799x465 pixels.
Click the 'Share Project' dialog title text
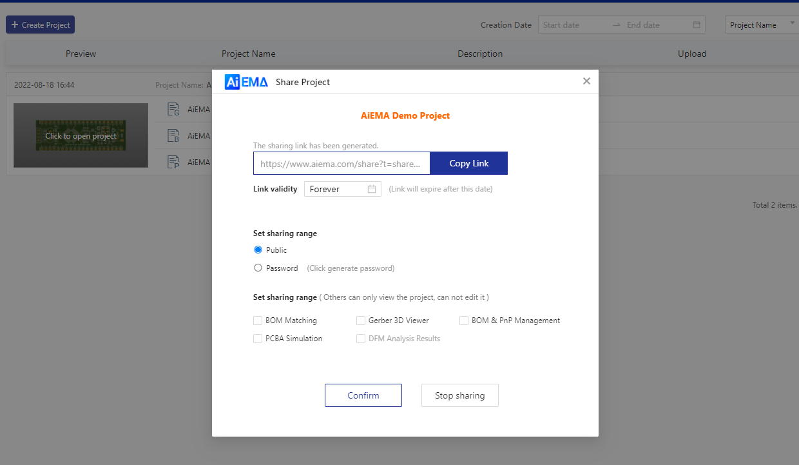point(303,82)
